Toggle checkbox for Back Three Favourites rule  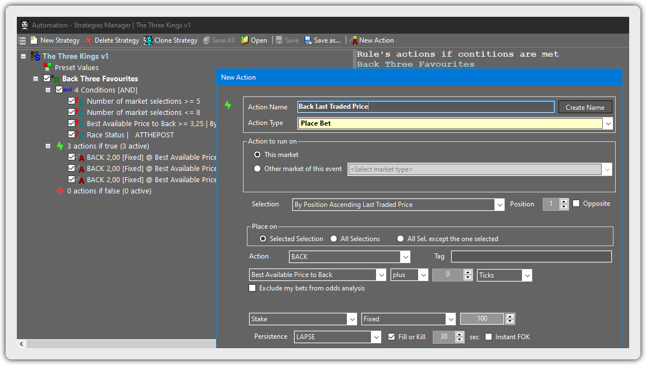pyautogui.click(x=47, y=78)
